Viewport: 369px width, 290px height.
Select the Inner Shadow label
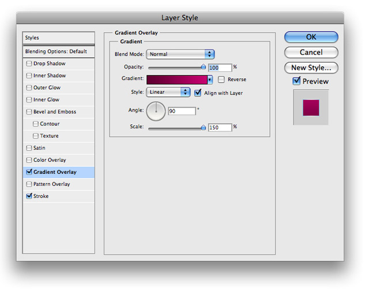click(x=50, y=75)
